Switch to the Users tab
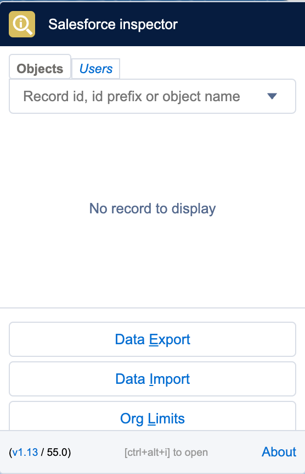305x474 pixels. (x=95, y=69)
